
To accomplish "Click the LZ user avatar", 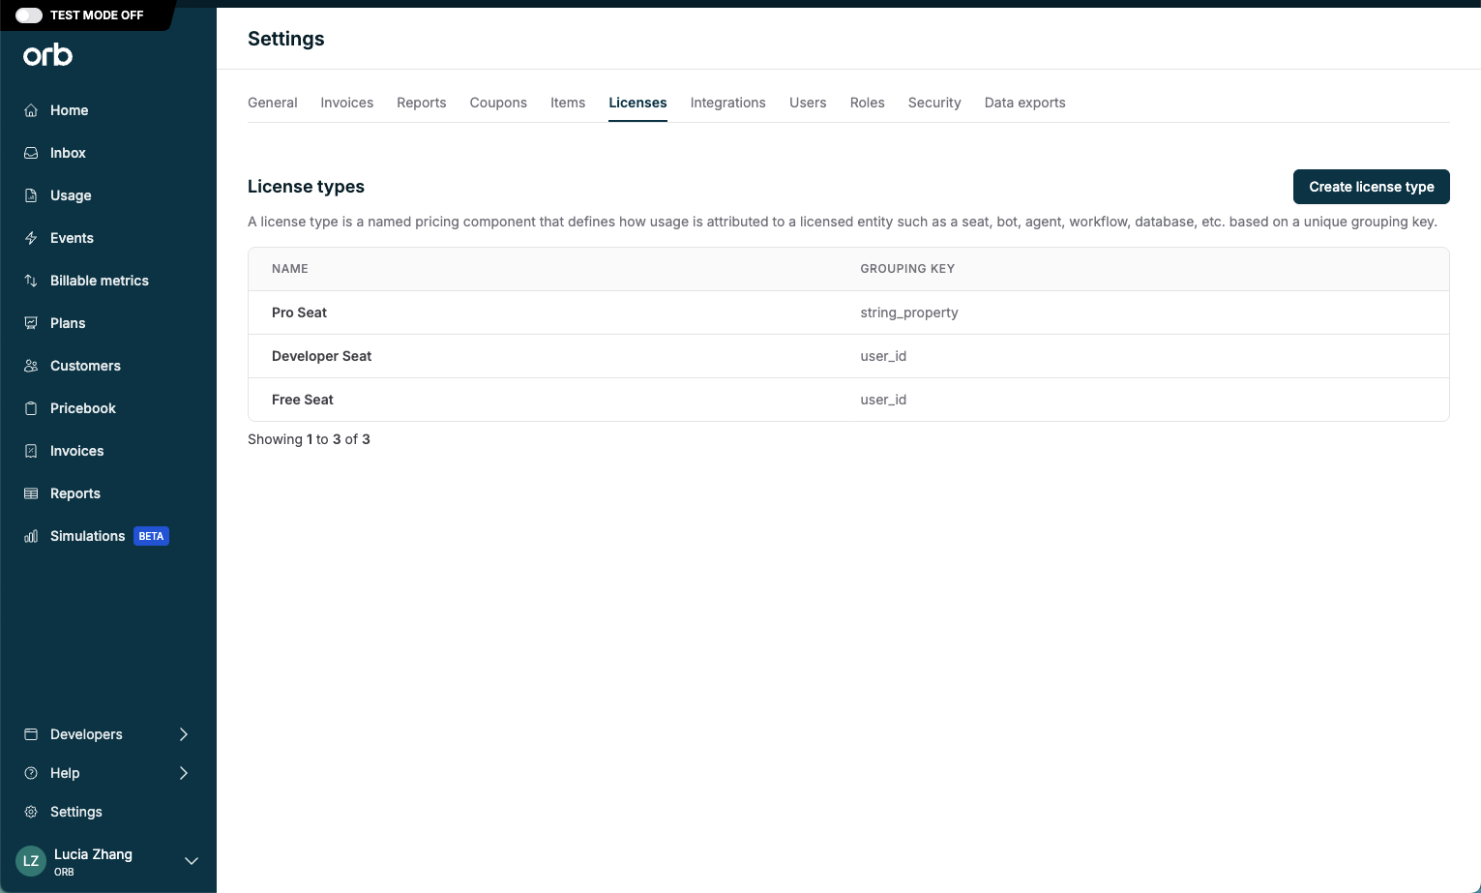I will [31, 861].
